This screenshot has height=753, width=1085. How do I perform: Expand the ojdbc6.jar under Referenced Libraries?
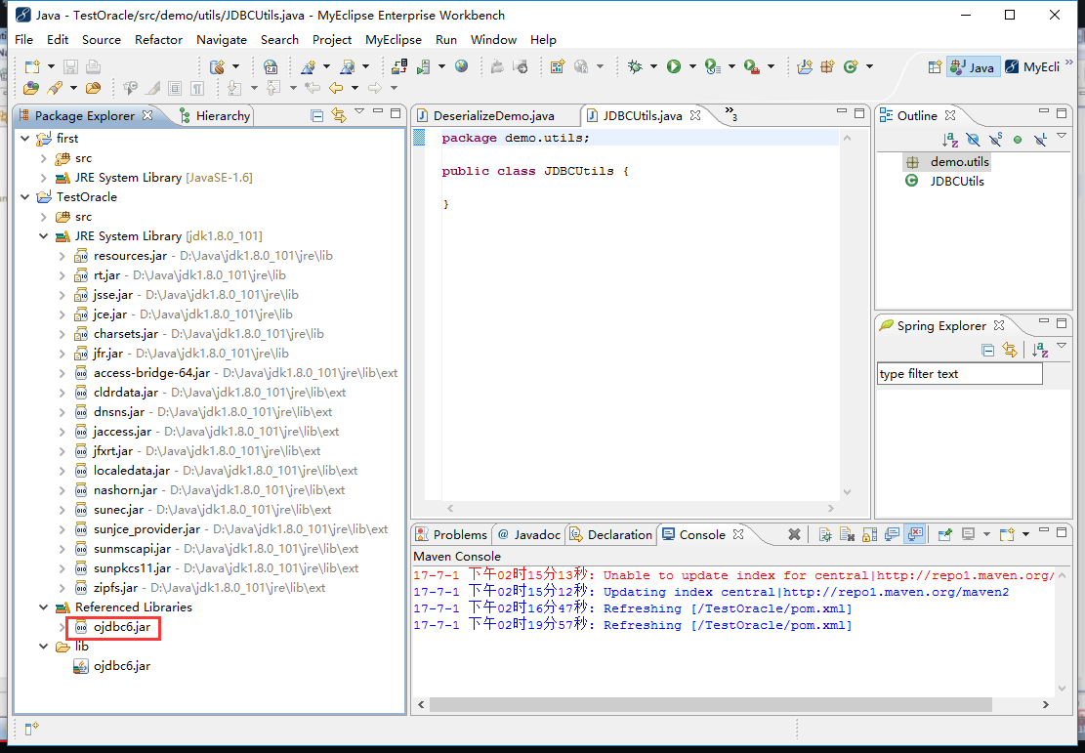click(x=63, y=627)
